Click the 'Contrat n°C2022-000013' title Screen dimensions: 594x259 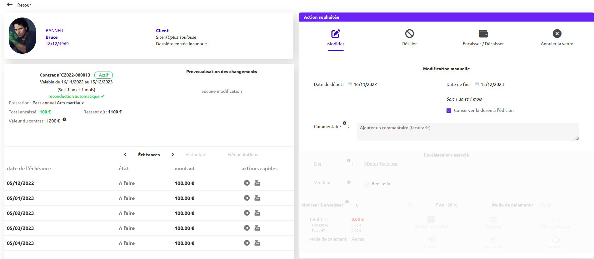(65, 75)
